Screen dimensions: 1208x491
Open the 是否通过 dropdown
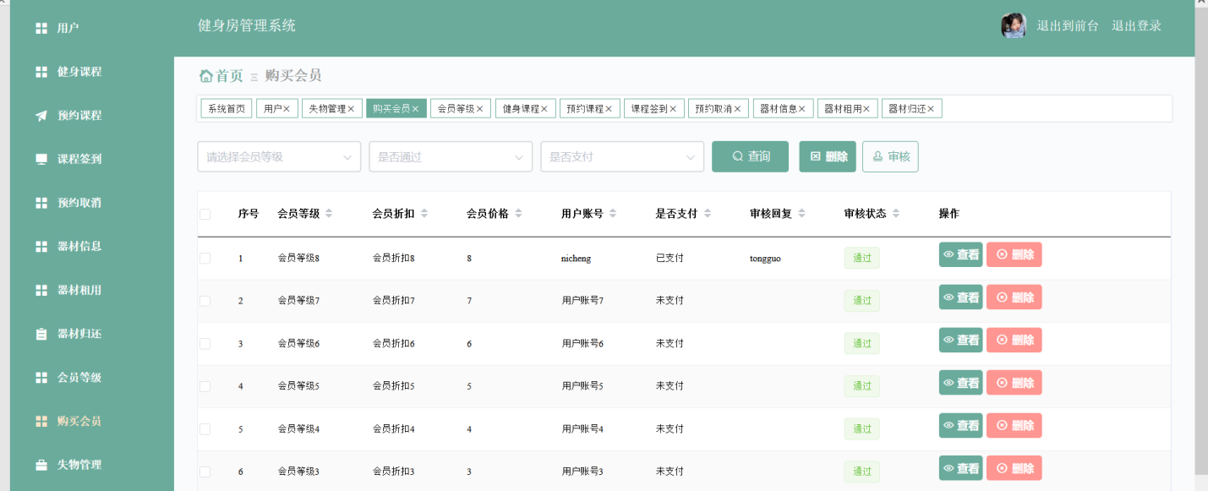(451, 156)
